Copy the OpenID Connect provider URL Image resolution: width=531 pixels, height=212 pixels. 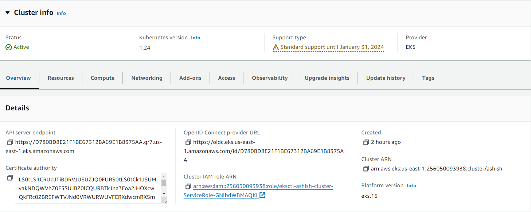click(188, 142)
